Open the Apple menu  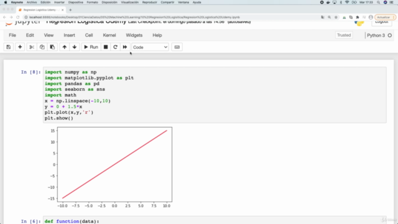point(6,2)
